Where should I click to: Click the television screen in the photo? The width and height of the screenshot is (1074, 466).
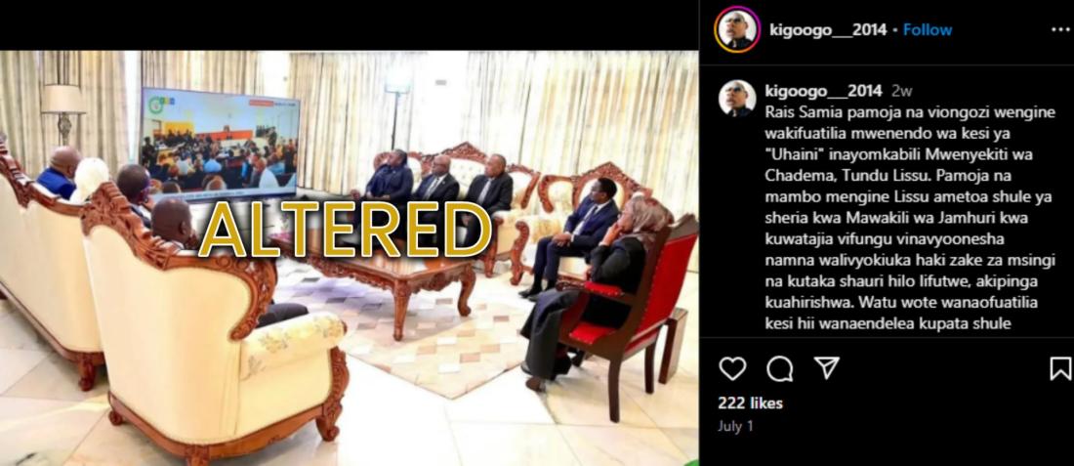point(220,144)
